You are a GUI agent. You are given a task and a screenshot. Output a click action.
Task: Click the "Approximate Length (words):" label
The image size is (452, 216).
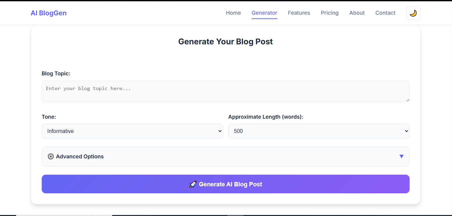click(266, 117)
